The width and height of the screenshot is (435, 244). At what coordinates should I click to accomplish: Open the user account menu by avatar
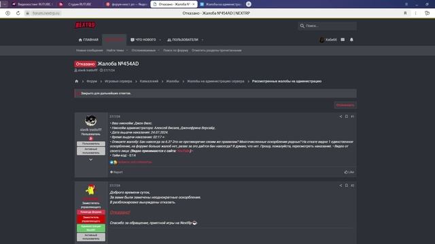[x=328, y=40]
